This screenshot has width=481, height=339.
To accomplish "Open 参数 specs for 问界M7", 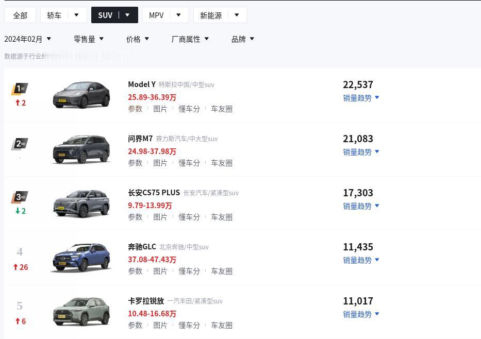I will click(x=135, y=163).
